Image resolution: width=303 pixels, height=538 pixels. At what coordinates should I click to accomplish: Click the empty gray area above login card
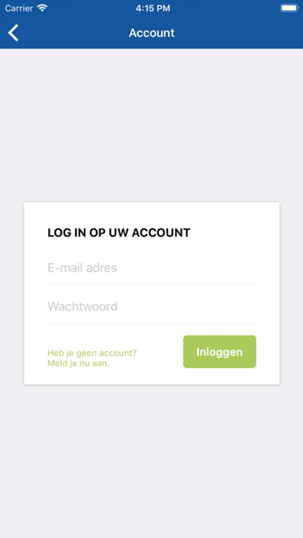pos(151,126)
